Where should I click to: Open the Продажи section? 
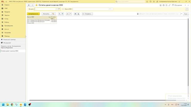[x=7, y=12]
